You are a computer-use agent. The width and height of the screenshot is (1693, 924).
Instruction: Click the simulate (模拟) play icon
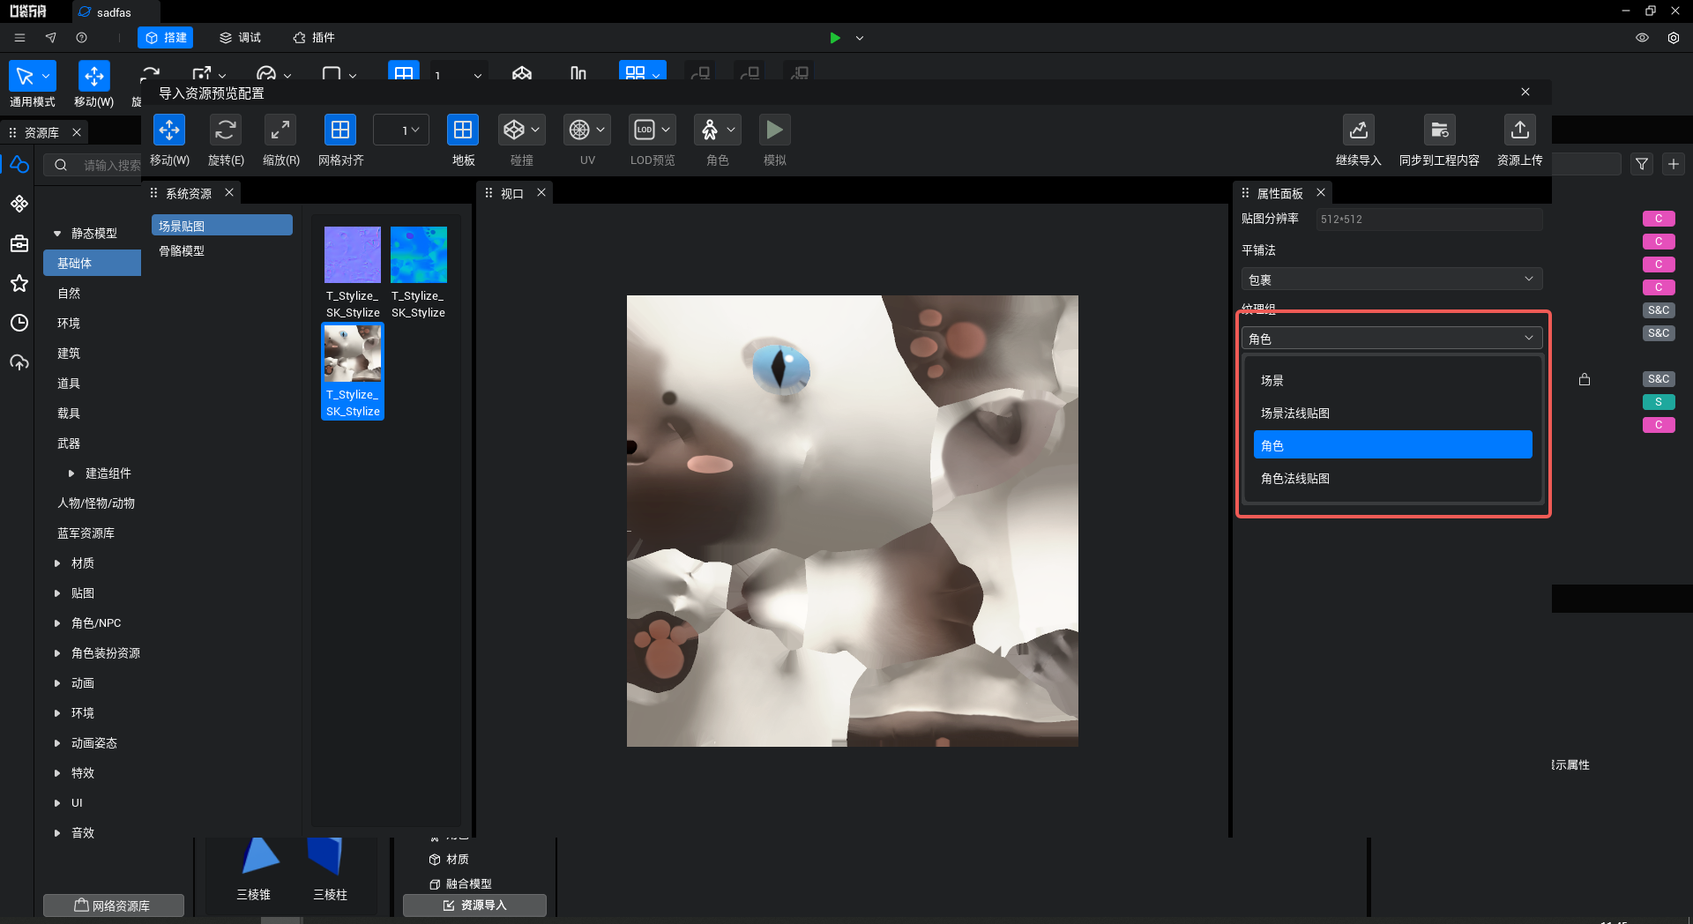click(x=774, y=130)
